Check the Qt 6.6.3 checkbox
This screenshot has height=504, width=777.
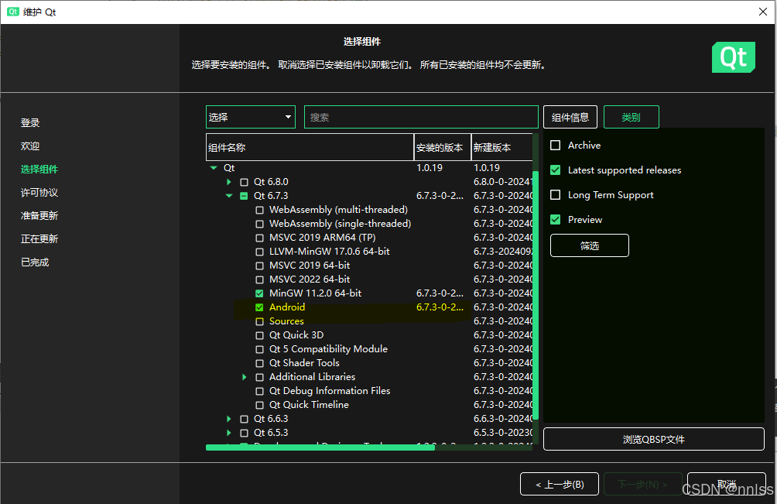[244, 419]
